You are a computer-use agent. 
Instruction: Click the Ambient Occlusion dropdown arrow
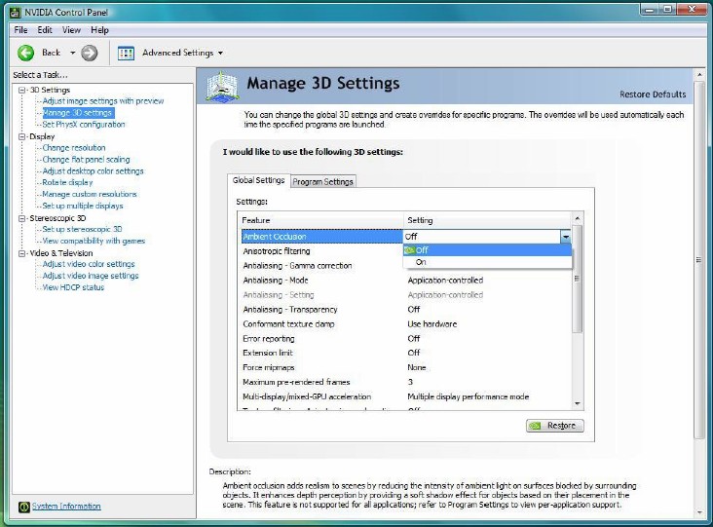click(565, 237)
